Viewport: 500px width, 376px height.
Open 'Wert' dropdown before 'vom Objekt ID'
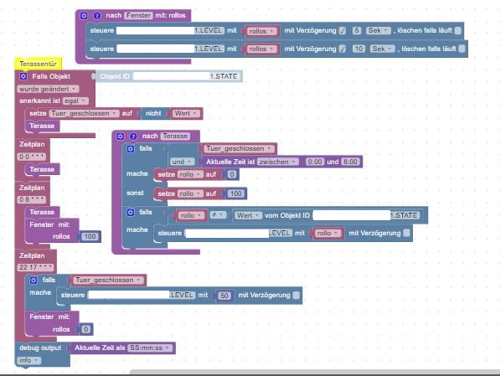[249, 215]
